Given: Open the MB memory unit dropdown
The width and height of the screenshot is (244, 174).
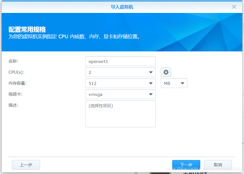Looking at the screenshot, I should (x=174, y=83).
